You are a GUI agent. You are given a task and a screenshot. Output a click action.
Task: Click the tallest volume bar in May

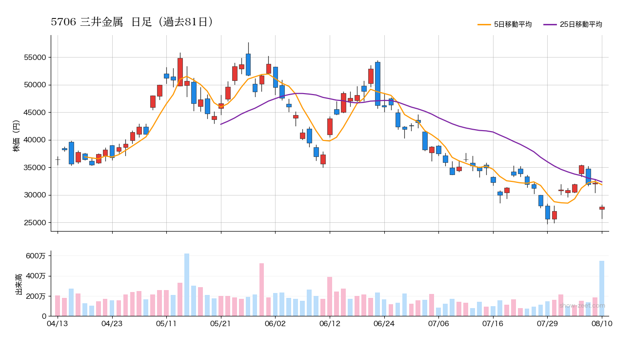click(187, 285)
